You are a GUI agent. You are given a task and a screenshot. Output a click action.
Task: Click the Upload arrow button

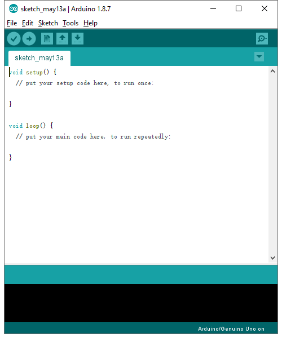(29, 39)
